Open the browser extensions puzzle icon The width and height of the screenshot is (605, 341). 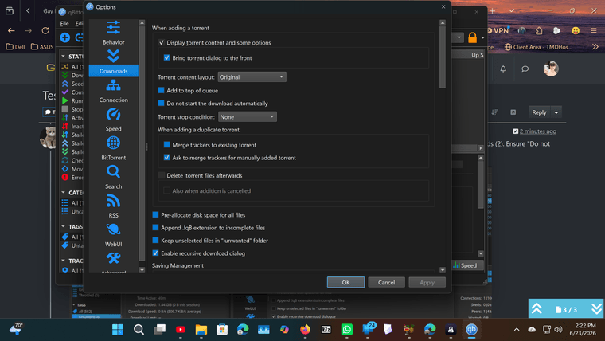click(539, 30)
